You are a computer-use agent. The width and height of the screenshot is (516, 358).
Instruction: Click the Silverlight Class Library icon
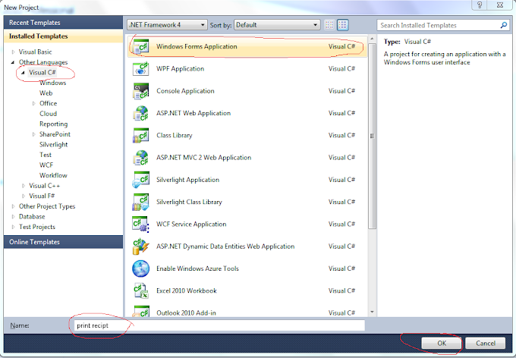141,202
